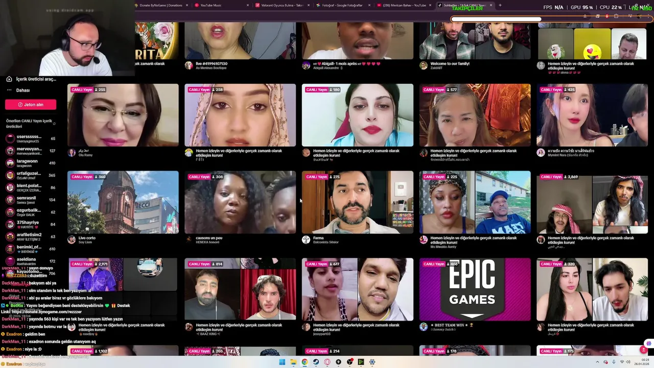This screenshot has height=368, width=654.
Task: Open arafiletisim2 suggested creator
Action: (x=30, y=237)
